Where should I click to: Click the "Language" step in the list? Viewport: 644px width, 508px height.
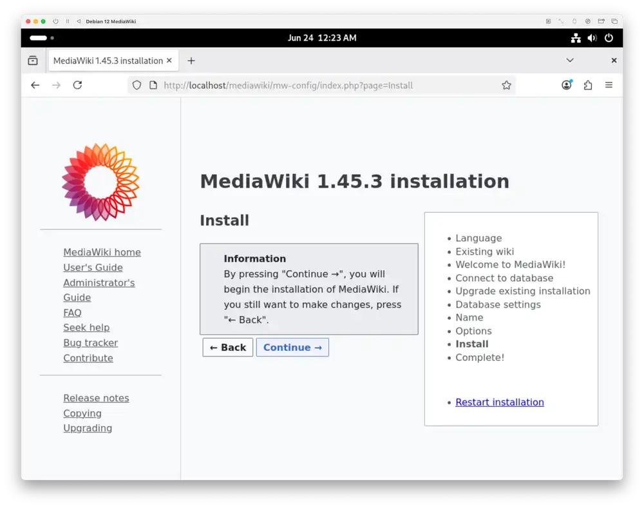(478, 238)
